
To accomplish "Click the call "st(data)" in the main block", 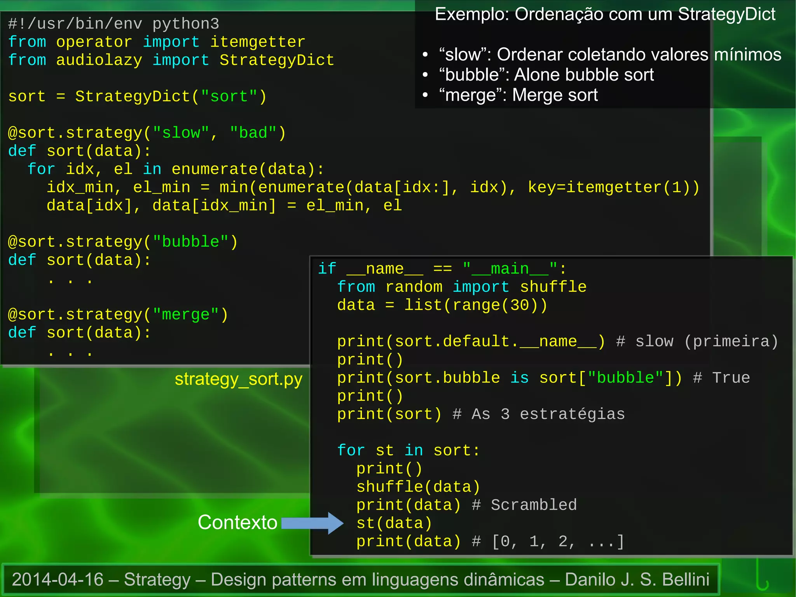I will click(395, 523).
